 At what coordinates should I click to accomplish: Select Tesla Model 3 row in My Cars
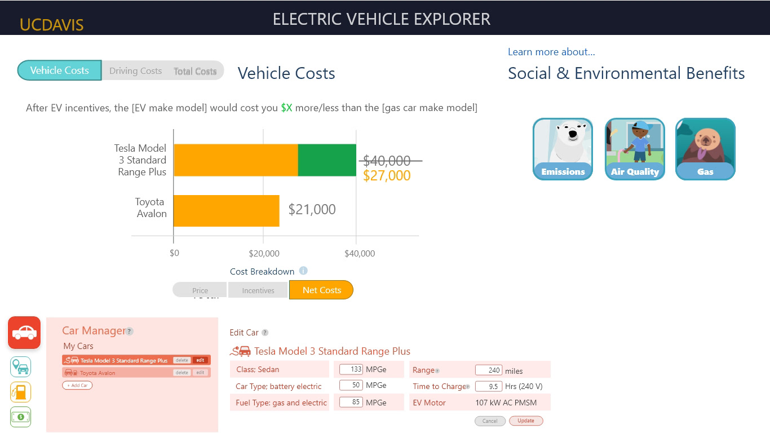tap(136, 360)
